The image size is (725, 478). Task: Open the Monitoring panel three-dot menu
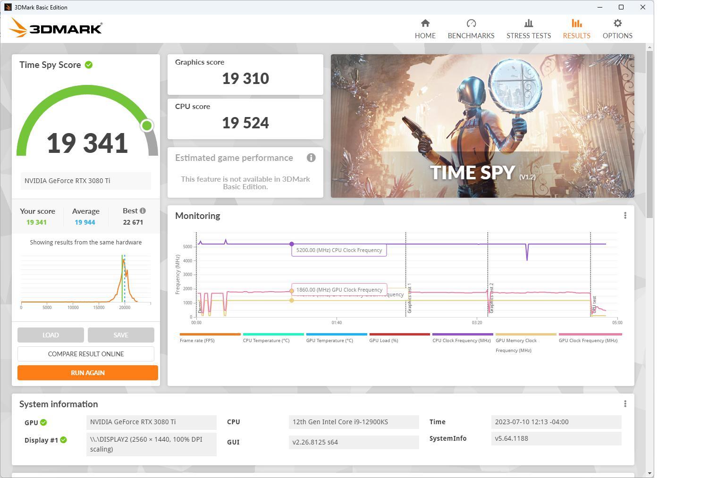click(x=625, y=216)
